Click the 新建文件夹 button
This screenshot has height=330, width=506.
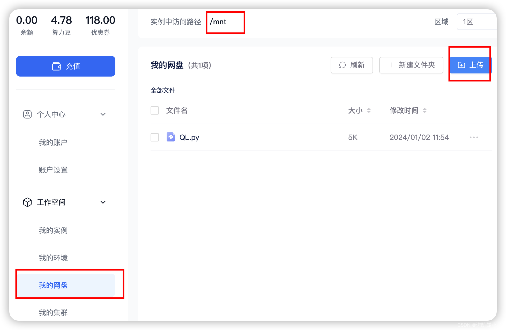click(x=411, y=65)
